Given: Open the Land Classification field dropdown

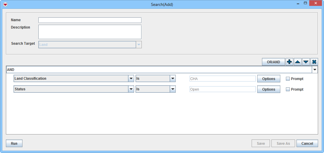Looking at the screenshot, I should click(131, 79).
